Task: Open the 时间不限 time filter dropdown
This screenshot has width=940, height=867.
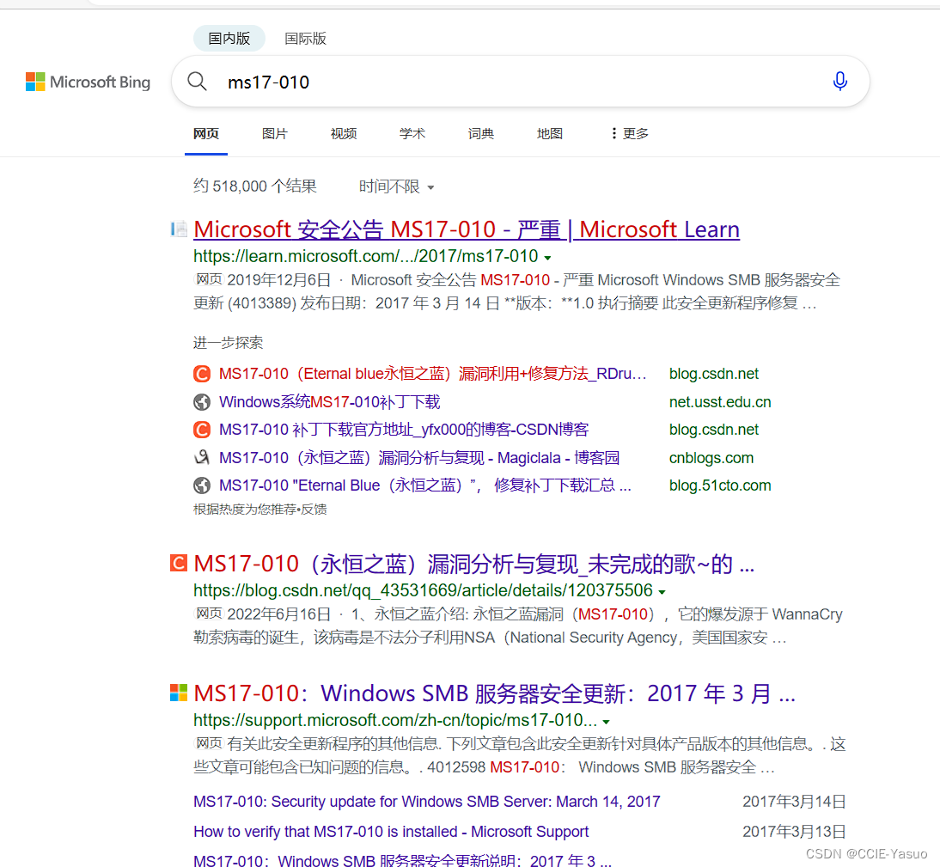Action: pyautogui.click(x=396, y=186)
